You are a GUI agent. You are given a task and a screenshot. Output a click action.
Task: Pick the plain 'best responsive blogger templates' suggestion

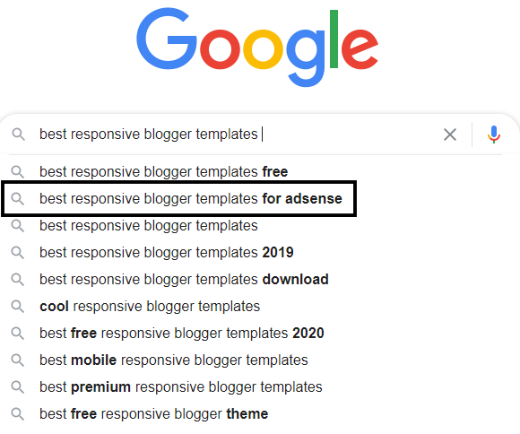(149, 226)
